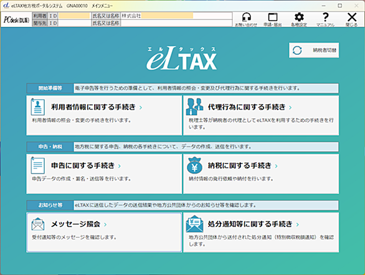
Task: Click the 申請・届出 window icon
Action: 273,17
